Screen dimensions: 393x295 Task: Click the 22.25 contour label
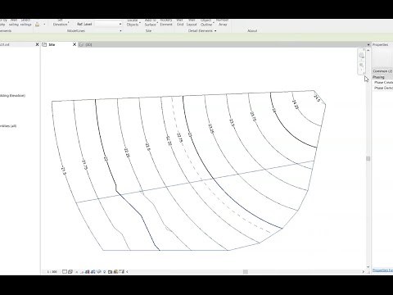point(127,152)
